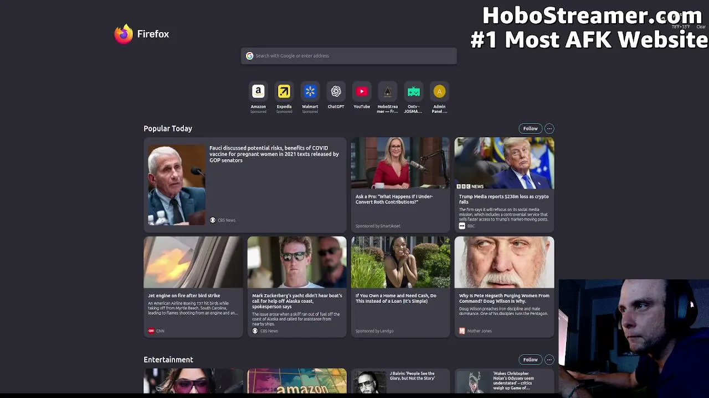Open the Pete Hegseth story photo
Image resolution: width=709 pixels, height=398 pixels.
[504, 263]
